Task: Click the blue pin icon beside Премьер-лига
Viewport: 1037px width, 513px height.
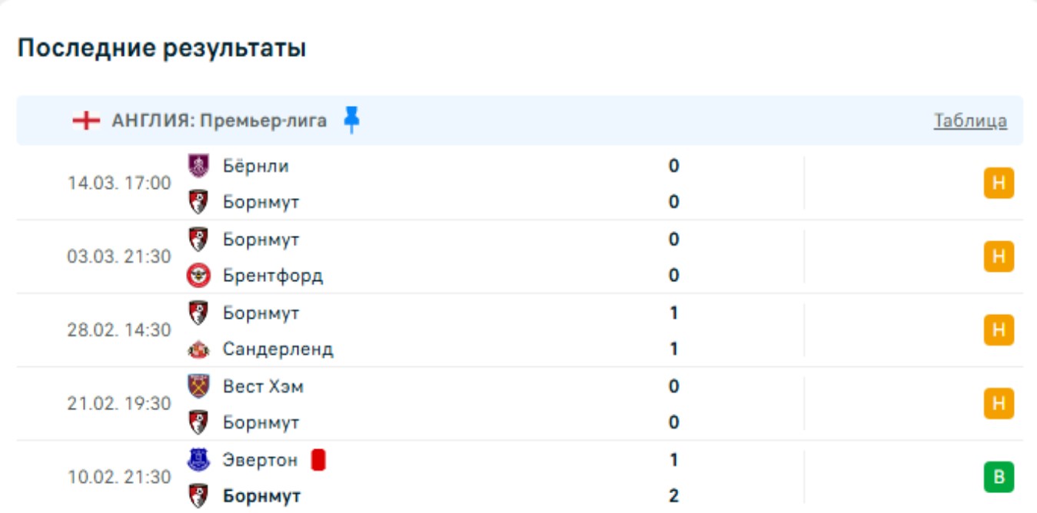Action: tap(351, 121)
